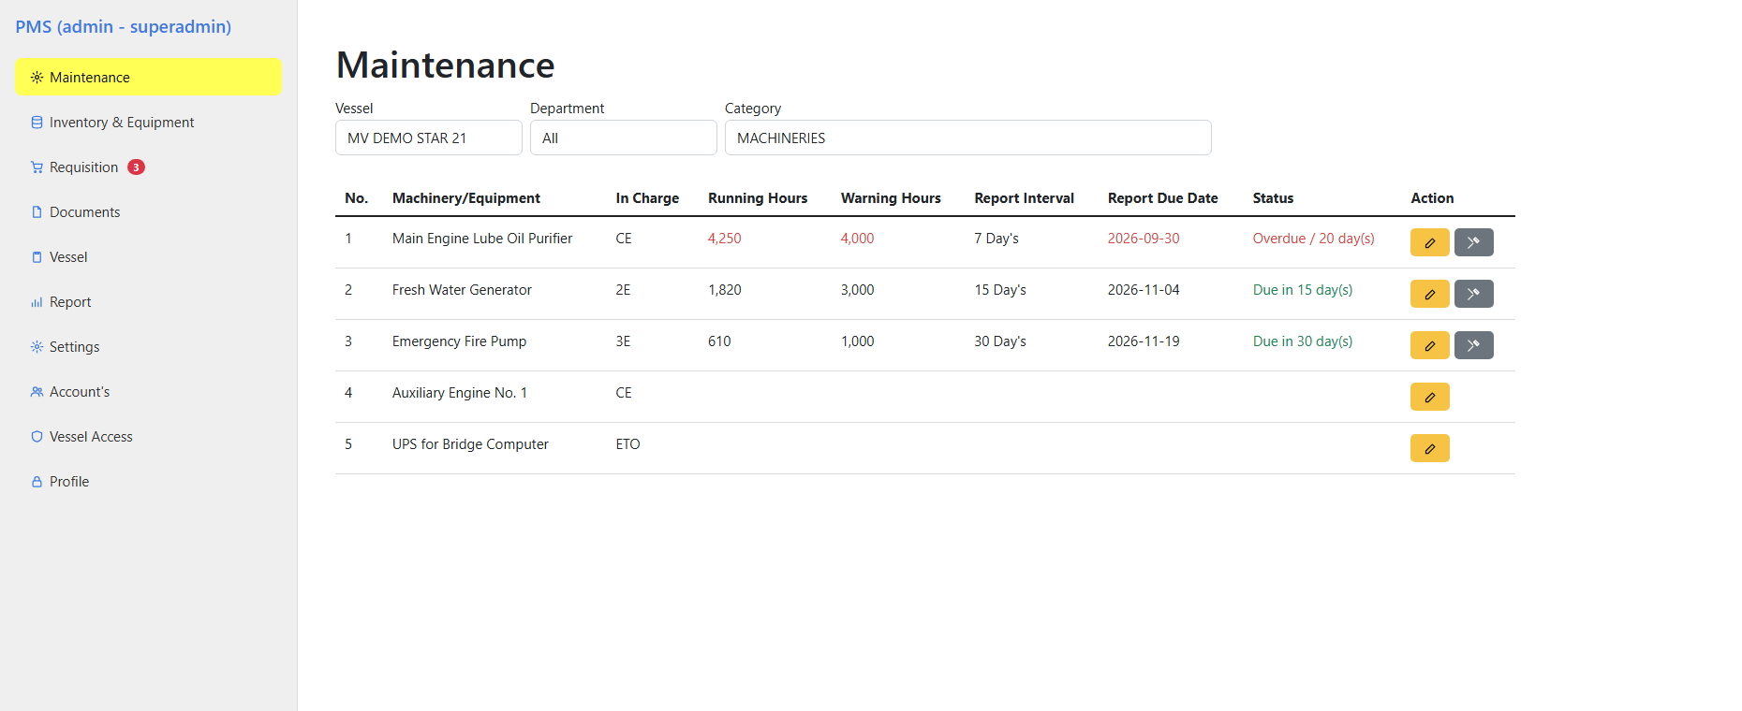Click the Due in 15 day(s) status
The image size is (1742, 711).
click(1303, 289)
